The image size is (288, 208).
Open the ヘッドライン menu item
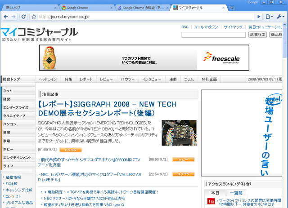coord(48,79)
